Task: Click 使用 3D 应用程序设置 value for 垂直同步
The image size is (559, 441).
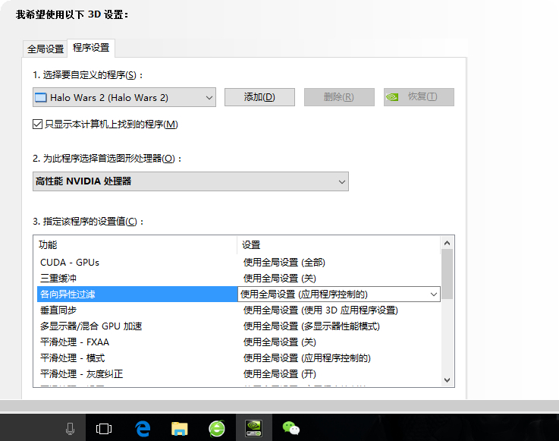Action: (x=321, y=310)
